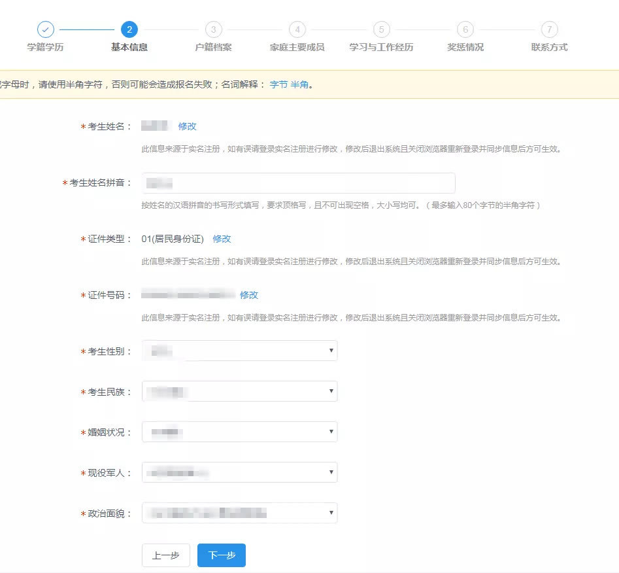
Task: Expand the 现役军人 dropdown
Action: pyautogui.click(x=239, y=472)
